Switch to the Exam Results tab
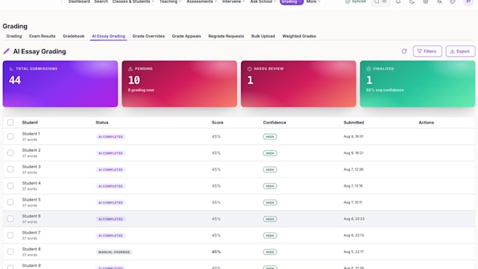The width and height of the screenshot is (478, 269). click(42, 36)
